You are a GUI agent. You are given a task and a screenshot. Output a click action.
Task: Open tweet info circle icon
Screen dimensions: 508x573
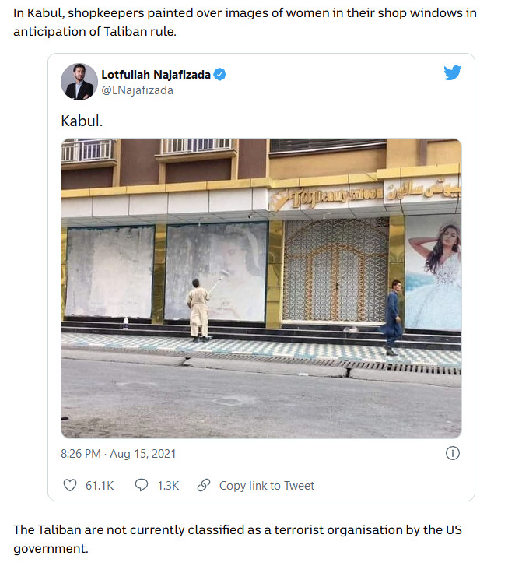click(453, 454)
